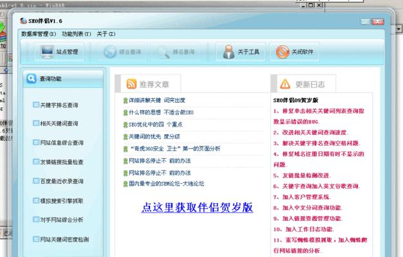Click the SEO伴侣V1.6 title bar app icon
This screenshot has width=403, height=257.
[23, 21]
